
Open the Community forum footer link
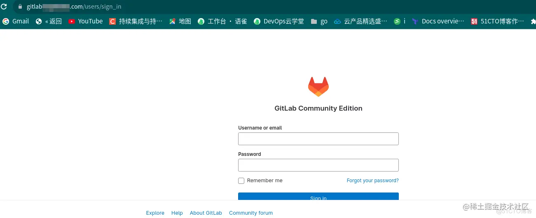pyautogui.click(x=251, y=213)
